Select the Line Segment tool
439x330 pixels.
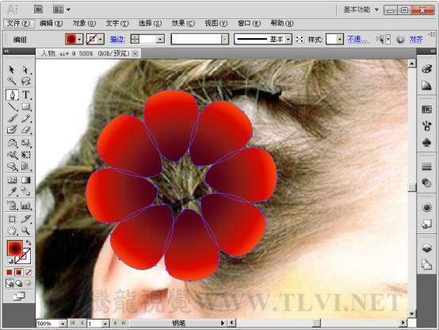click(x=12, y=106)
